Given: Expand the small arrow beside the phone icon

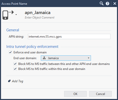Looking at the screenshot, I should [16, 15].
